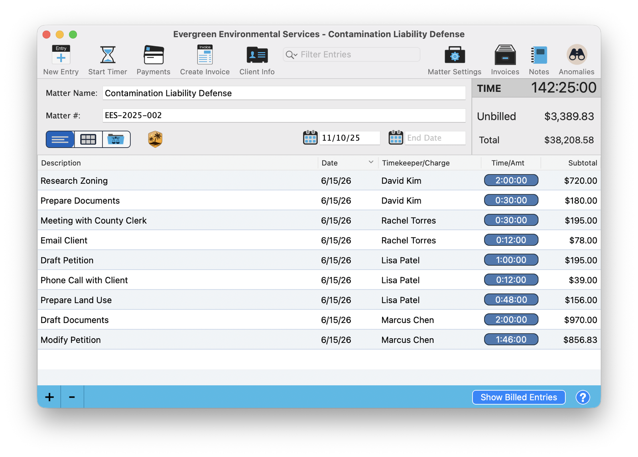Click Total amount $38,208.58
The height and width of the screenshot is (457, 638).
click(x=569, y=140)
